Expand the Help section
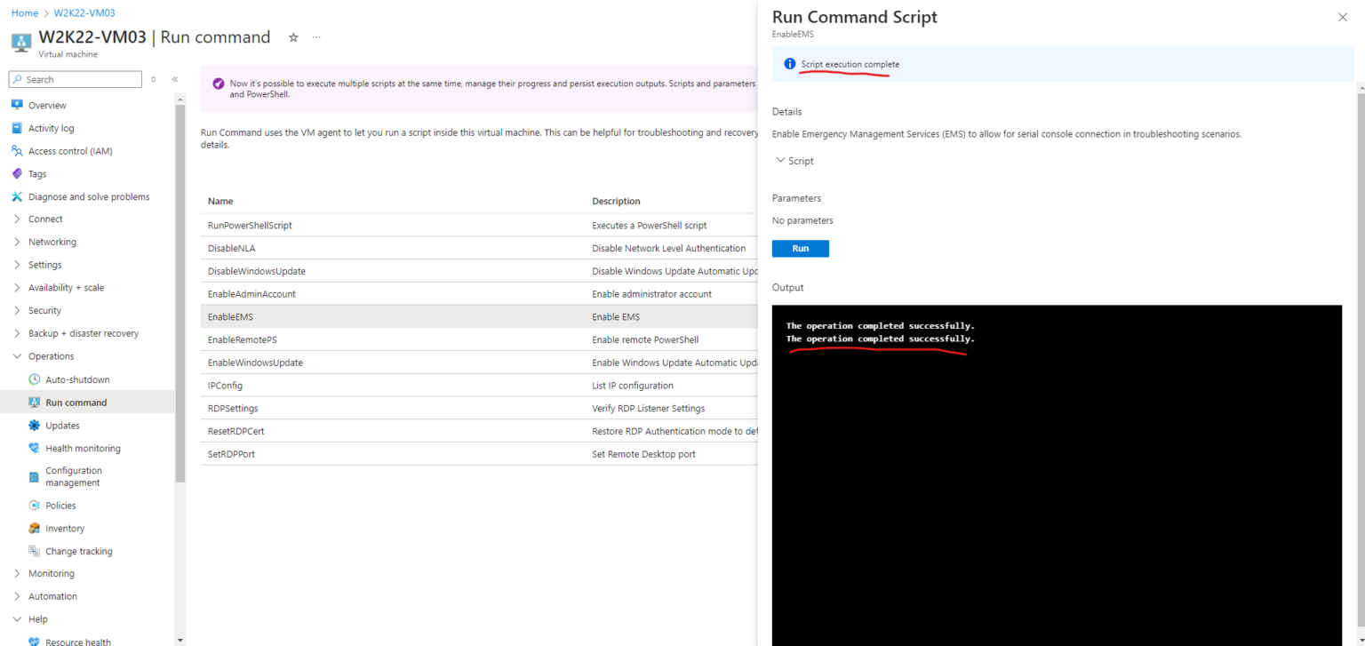The width and height of the screenshot is (1365, 646). pyautogui.click(x=36, y=618)
